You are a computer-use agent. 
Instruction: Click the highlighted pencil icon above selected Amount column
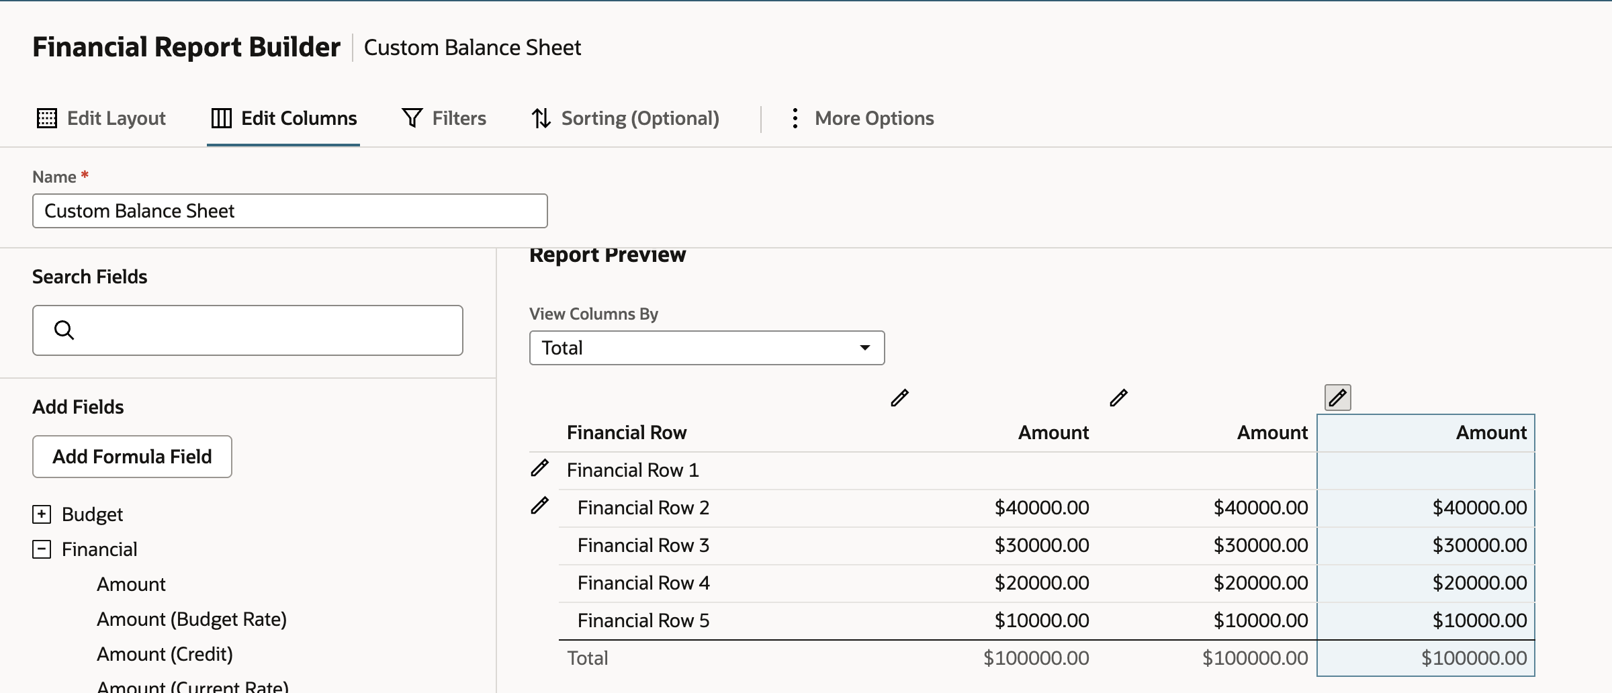pyautogui.click(x=1337, y=398)
